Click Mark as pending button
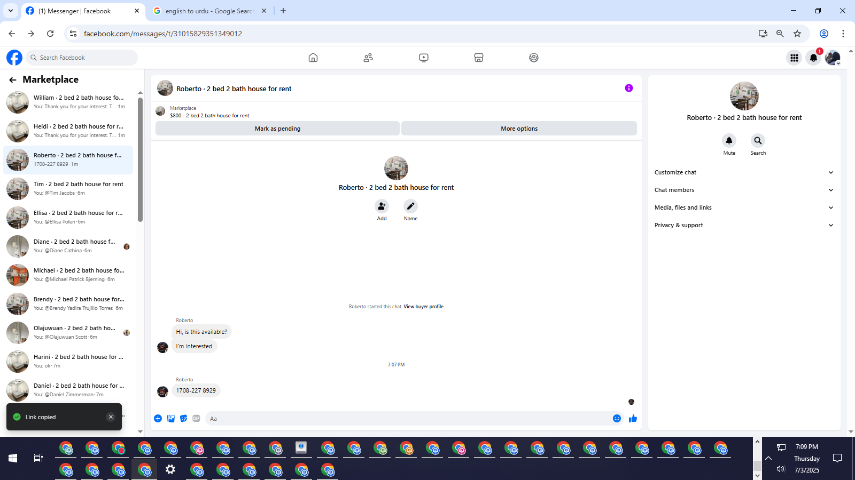The image size is (855, 480). [x=277, y=129]
